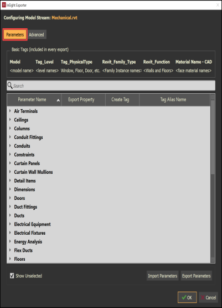The image size is (222, 308).
Task: Click the vertical scrollbar thumb
Action: point(213,137)
